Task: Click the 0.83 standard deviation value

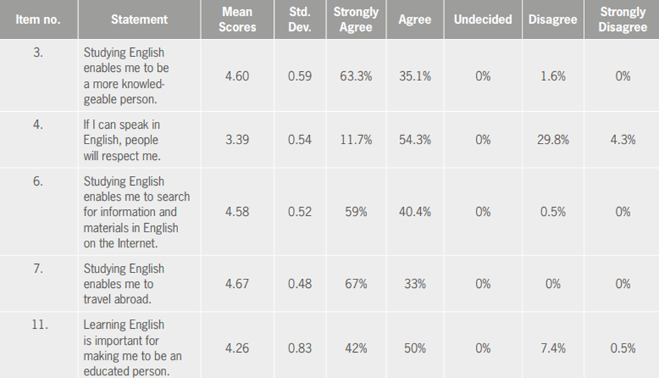Action: pyautogui.click(x=299, y=348)
